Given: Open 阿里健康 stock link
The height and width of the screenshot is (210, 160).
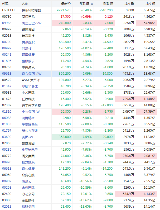Looking at the screenshot, I should [28, 55].
